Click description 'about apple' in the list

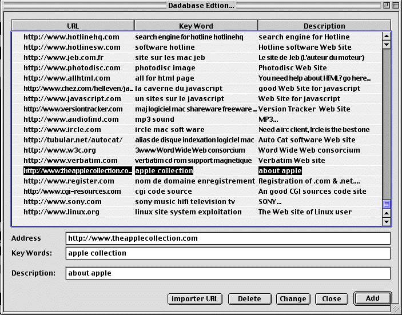(280, 171)
